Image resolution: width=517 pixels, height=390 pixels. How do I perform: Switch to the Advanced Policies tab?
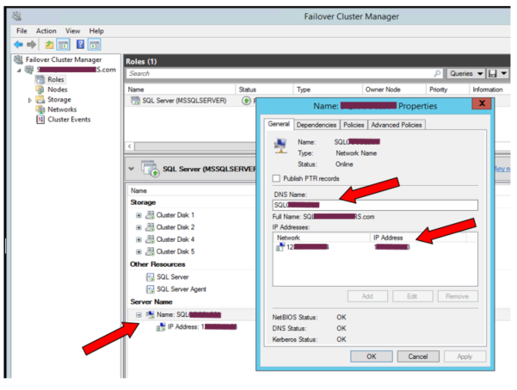click(397, 125)
